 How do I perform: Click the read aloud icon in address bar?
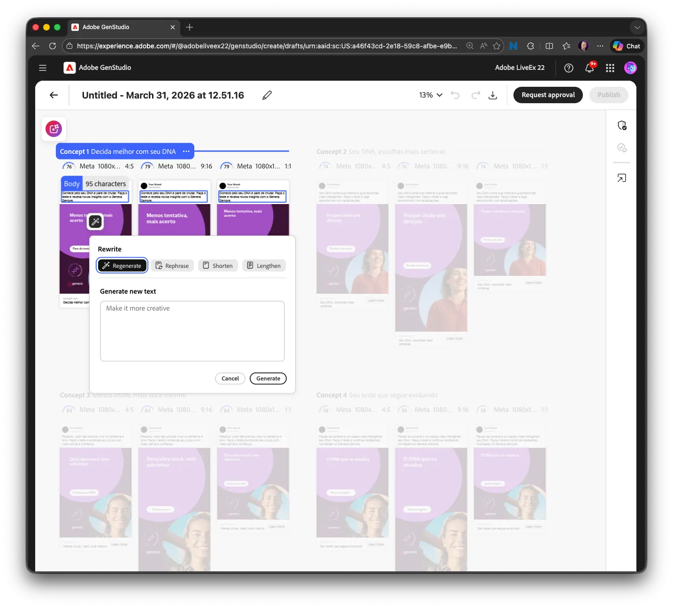tap(483, 46)
